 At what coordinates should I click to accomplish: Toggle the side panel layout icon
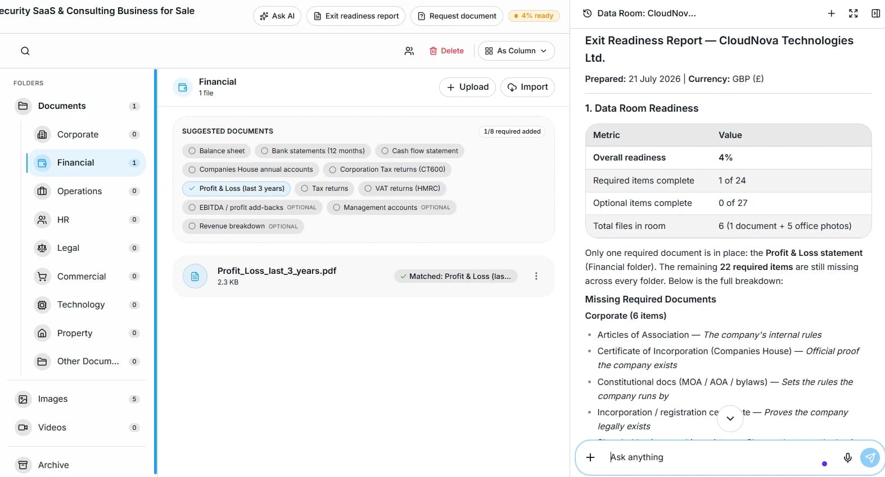coord(875,13)
